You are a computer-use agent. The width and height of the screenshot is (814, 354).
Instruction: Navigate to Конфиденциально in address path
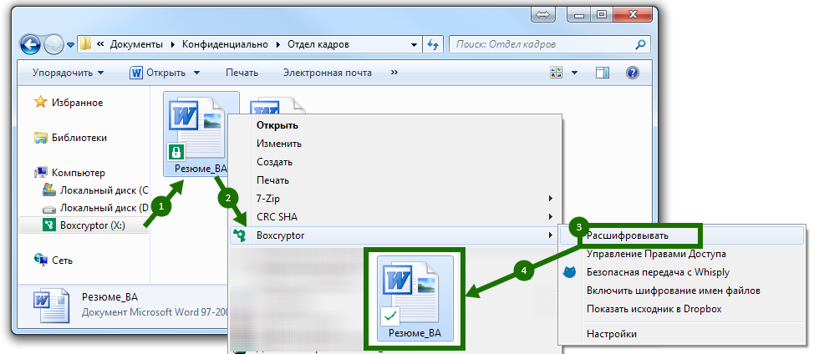coord(225,44)
